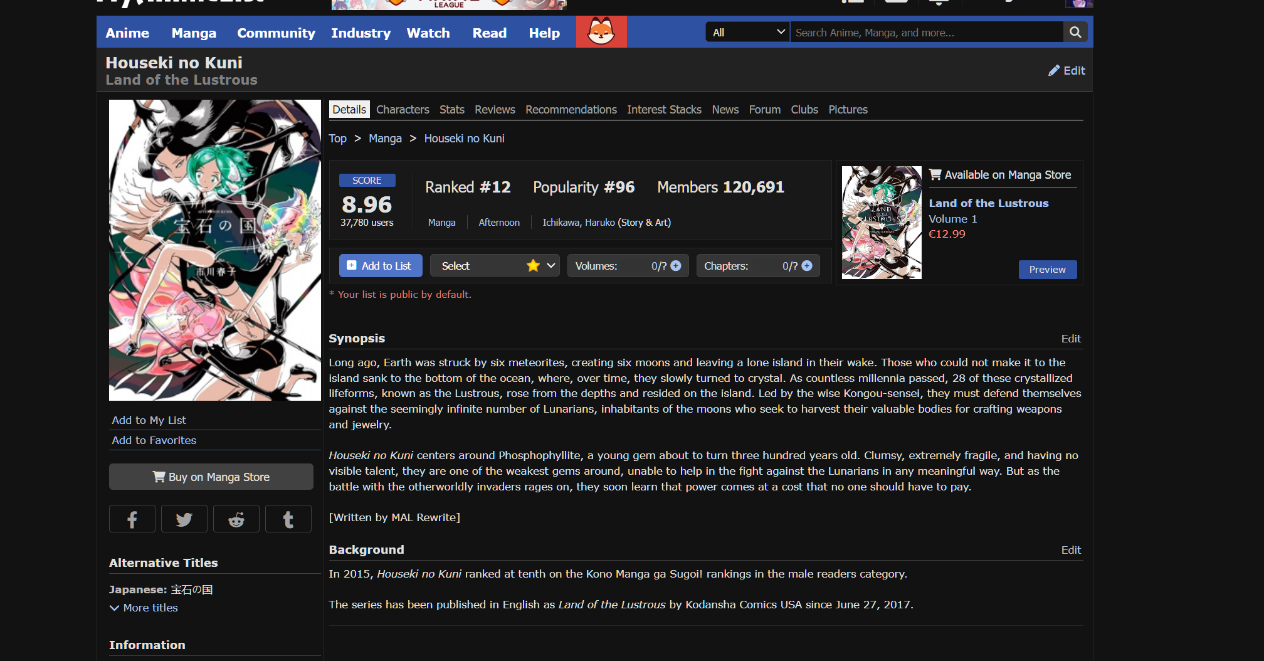Click Add to Favorites link

(154, 440)
